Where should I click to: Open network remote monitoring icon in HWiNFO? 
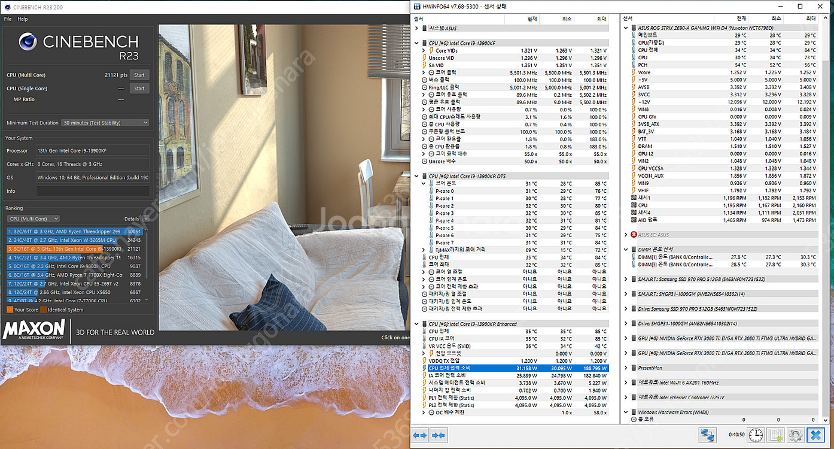click(x=708, y=435)
